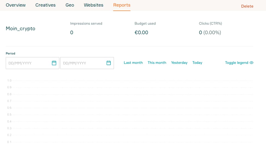Open the Creatives tab

45,5
